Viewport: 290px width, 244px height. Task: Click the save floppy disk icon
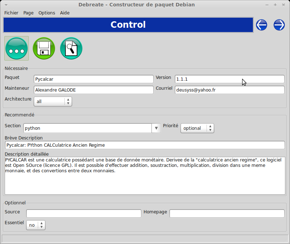click(44, 48)
